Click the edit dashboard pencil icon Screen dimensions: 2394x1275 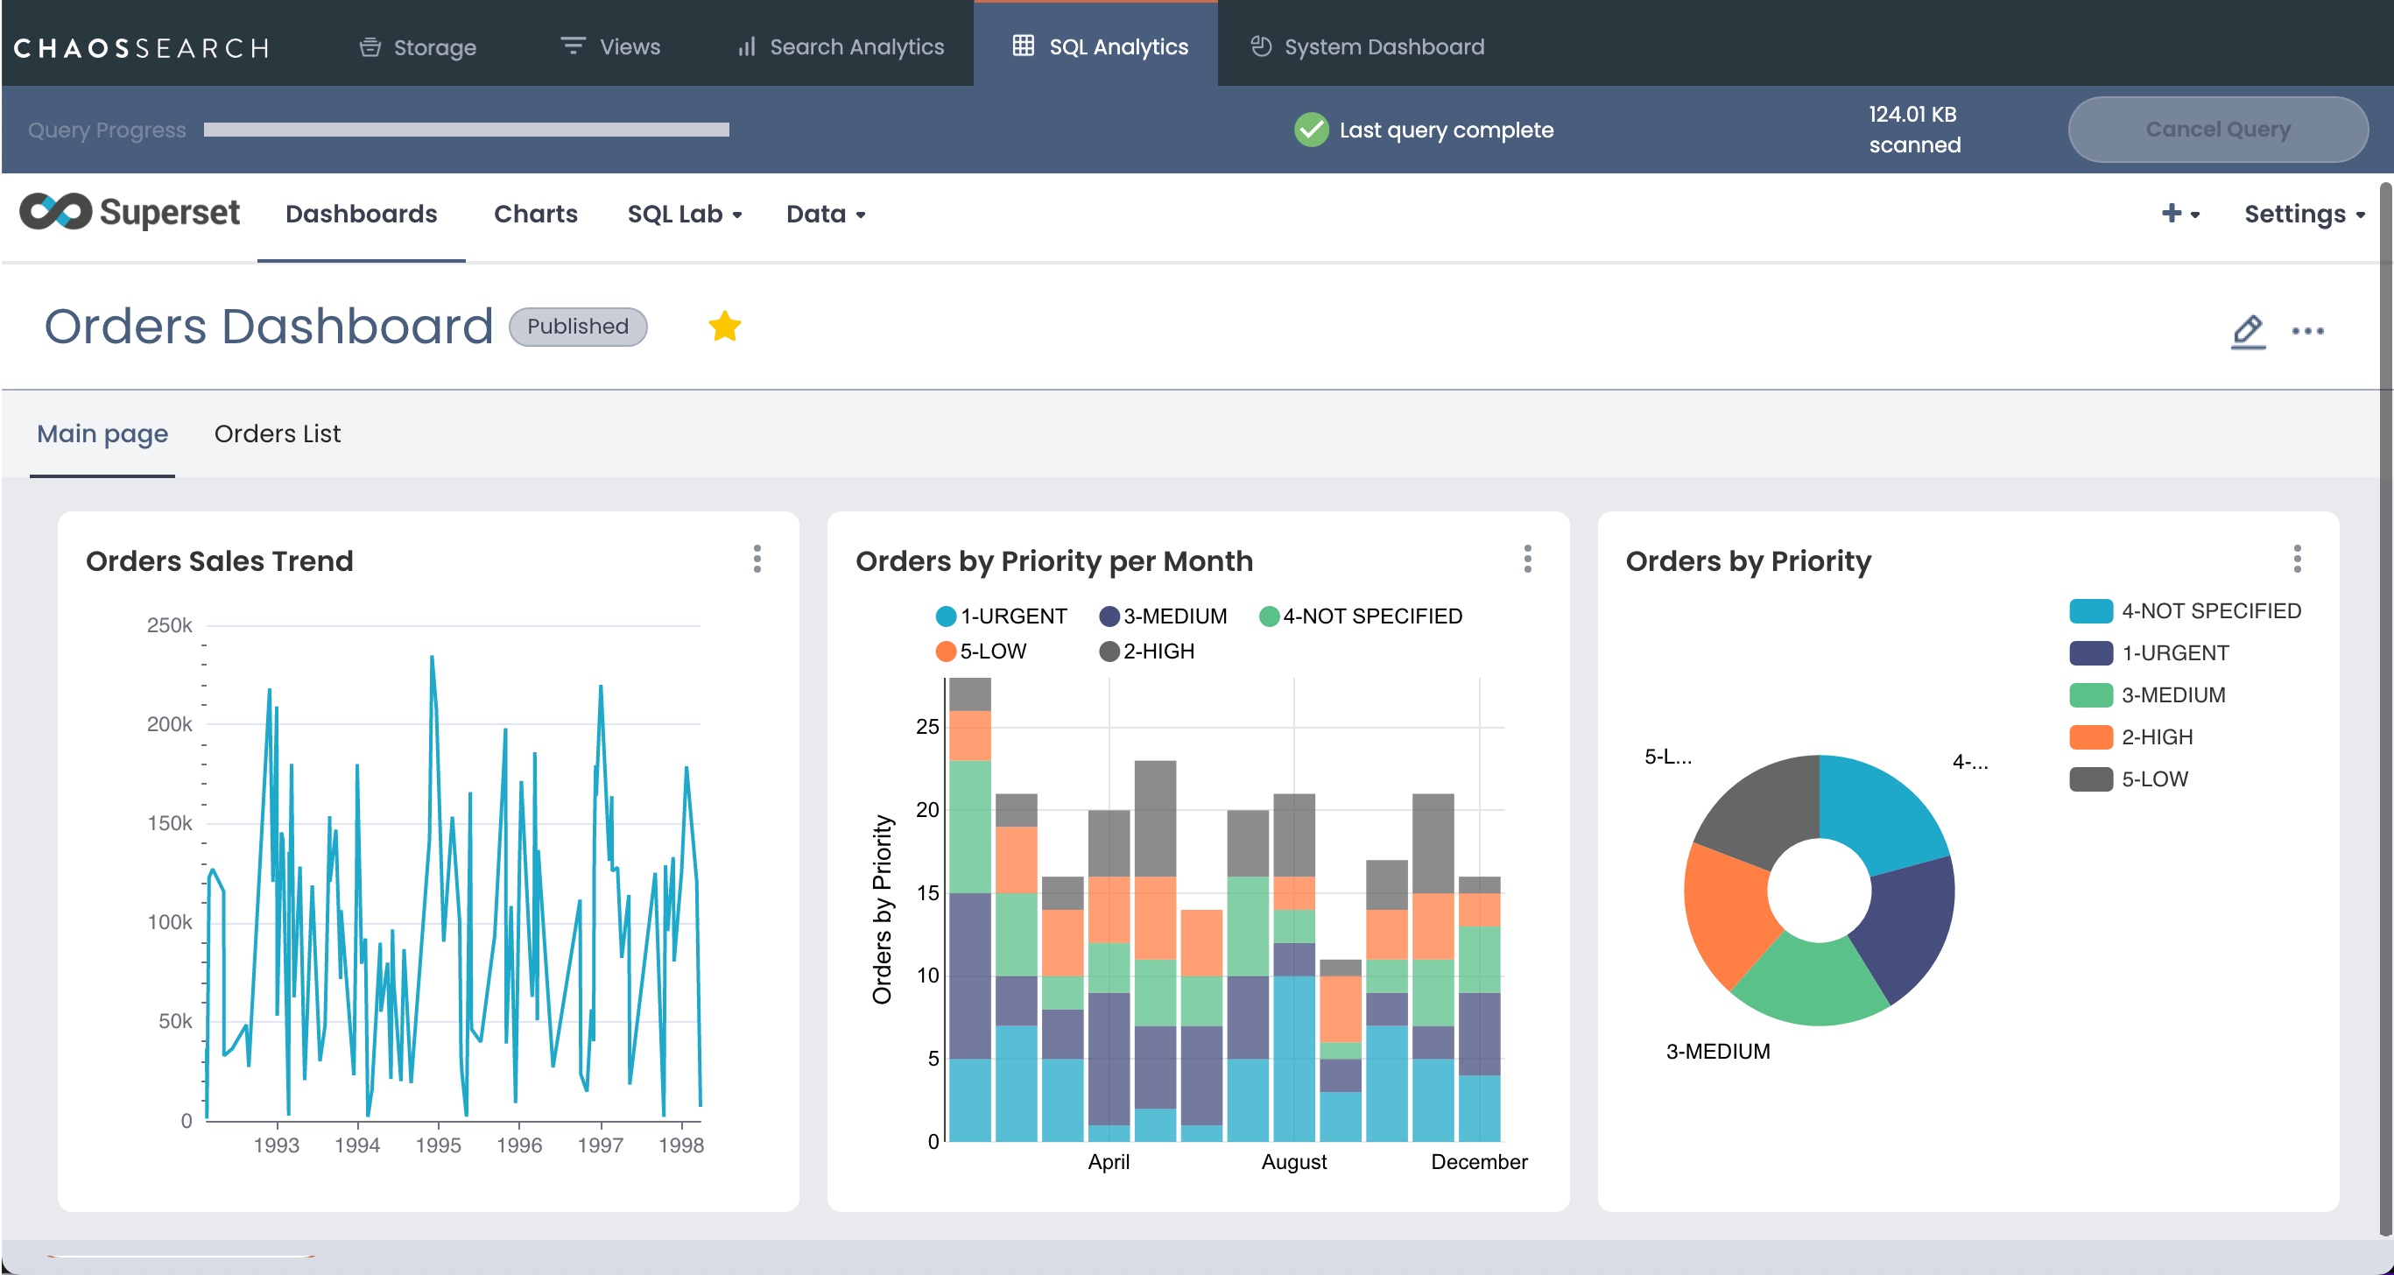click(x=2247, y=331)
